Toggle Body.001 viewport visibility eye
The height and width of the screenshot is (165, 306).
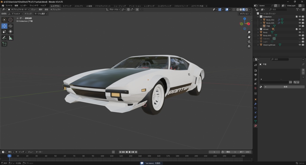(x=300, y=35)
